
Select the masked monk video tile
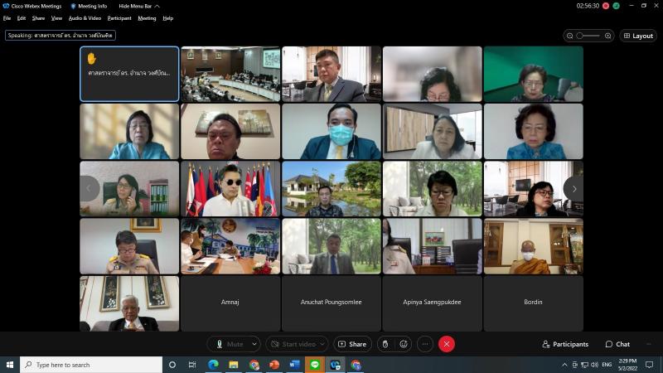click(533, 246)
